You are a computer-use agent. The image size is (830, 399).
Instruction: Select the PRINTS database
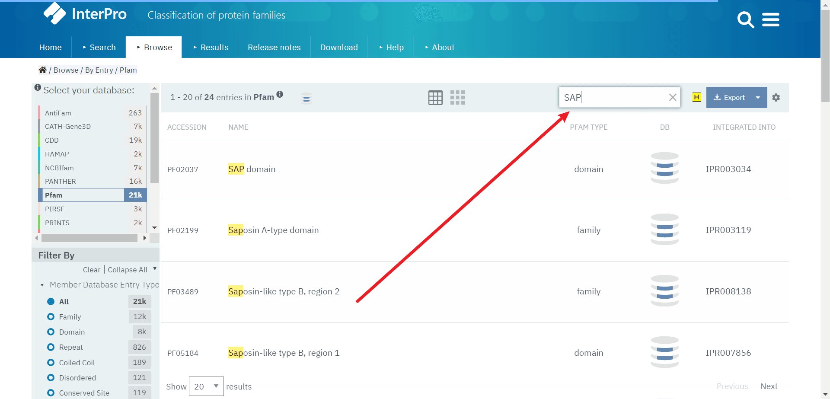click(x=93, y=223)
